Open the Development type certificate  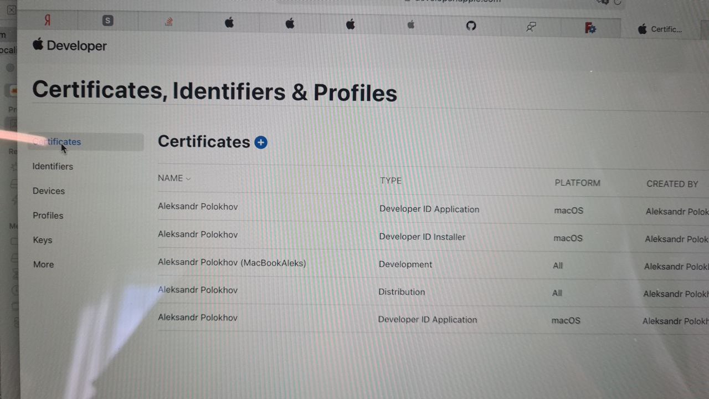point(405,264)
